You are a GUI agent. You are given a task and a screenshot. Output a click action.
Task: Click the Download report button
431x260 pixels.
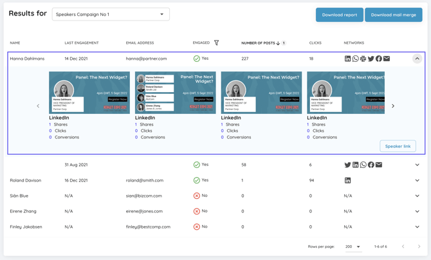(x=339, y=15)
